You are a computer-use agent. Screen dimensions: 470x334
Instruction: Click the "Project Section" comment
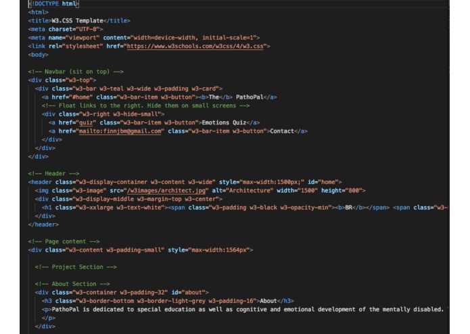coord(76,267)
